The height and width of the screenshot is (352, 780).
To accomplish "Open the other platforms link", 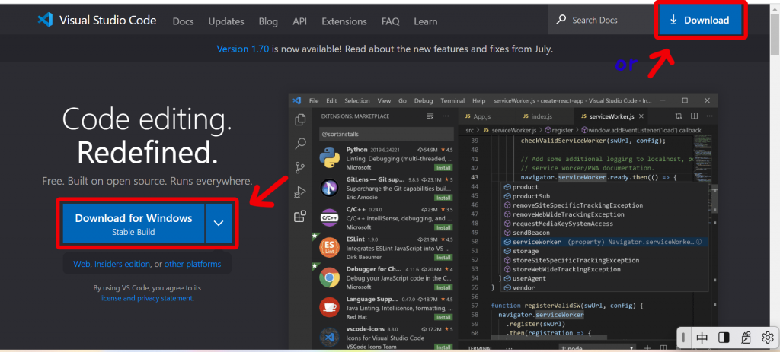I will (x=193, y=264).
